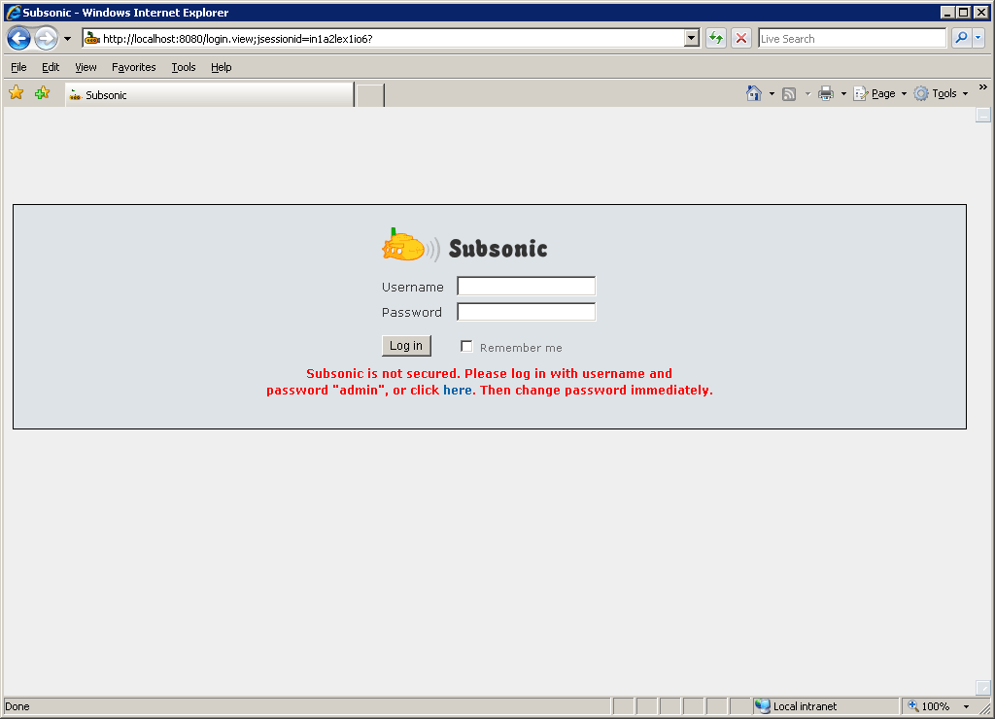Click the Home page icon

(x=754, y=93)
